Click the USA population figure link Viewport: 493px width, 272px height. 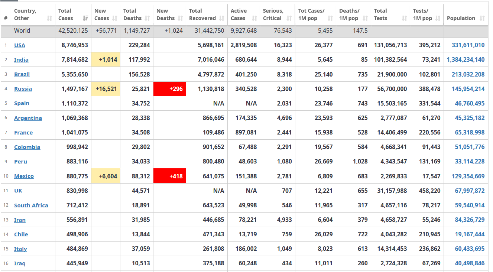468,45
